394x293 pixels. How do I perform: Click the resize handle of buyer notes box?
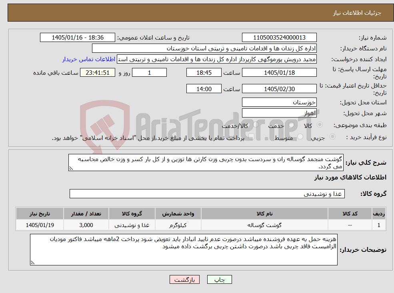[x=32, y=263]
